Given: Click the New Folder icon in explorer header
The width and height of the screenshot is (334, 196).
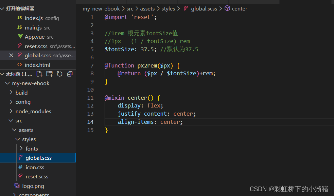Looking at the screenshot, I should (x=50, y=74).
